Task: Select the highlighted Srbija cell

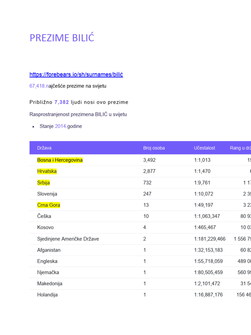Action: [43, 183]
